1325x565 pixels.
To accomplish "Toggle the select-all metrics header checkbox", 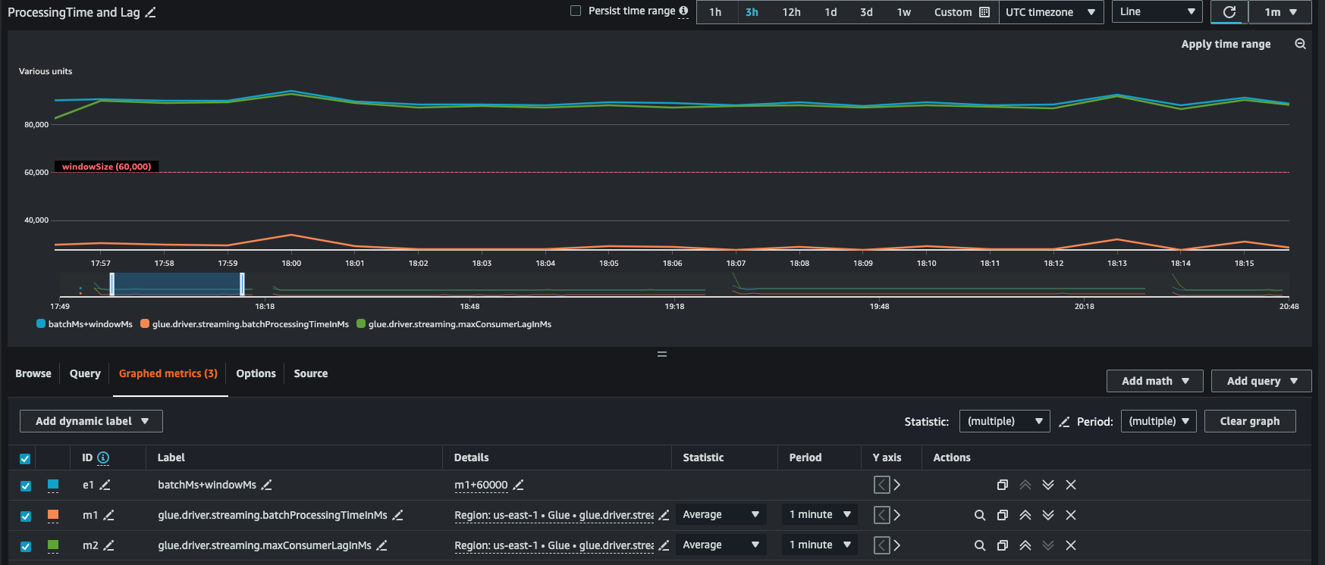I will point(25,458).
